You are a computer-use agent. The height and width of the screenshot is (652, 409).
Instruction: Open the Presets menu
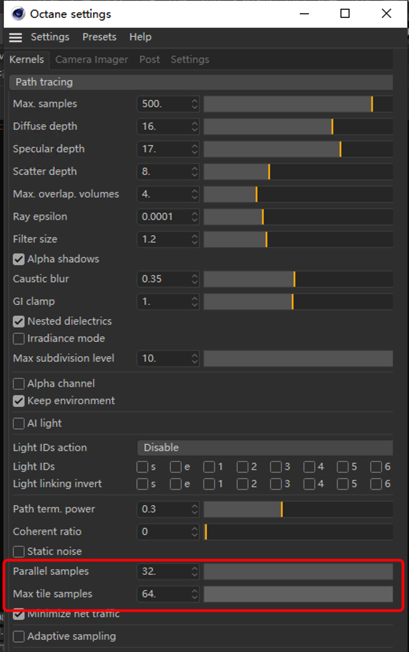pyautogui.click(x=99, y=37)
